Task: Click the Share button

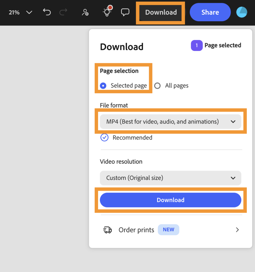Action: 210,12
